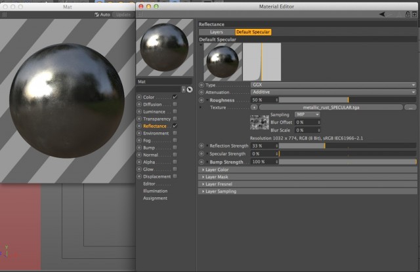Open the Type dropdown showing GGX
The width and height of the screenshot is (420, 272).
(x=333, y=85)
